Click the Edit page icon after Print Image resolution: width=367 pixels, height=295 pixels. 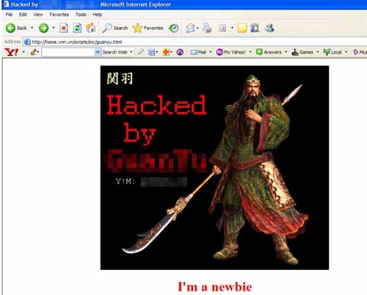click(x=222, y=28)
